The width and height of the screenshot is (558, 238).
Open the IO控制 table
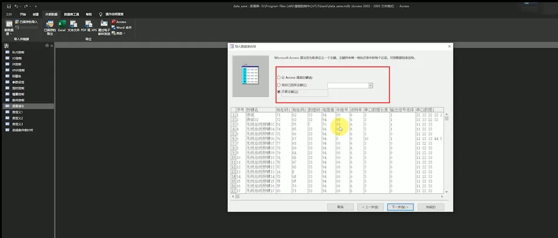click(17, 58)
